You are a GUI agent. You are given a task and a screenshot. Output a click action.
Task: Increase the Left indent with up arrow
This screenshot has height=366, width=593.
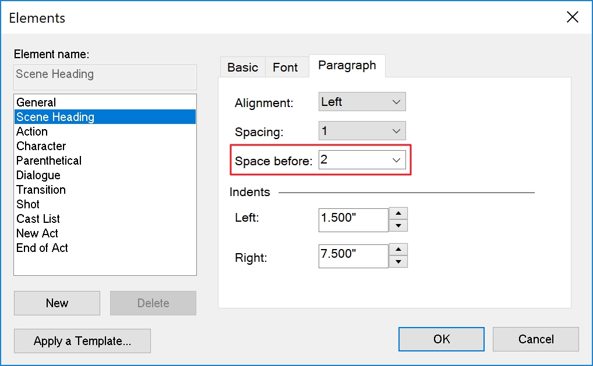click(398, 214)
